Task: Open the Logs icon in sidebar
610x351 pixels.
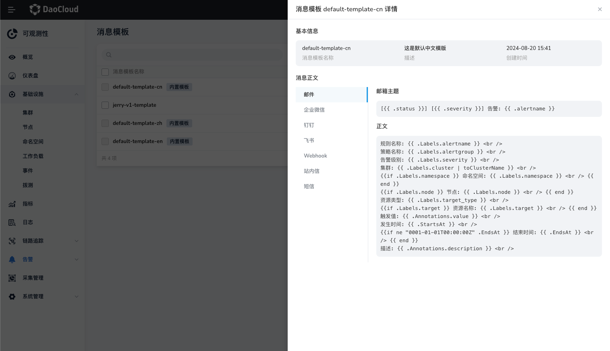Action: [12, 222]
